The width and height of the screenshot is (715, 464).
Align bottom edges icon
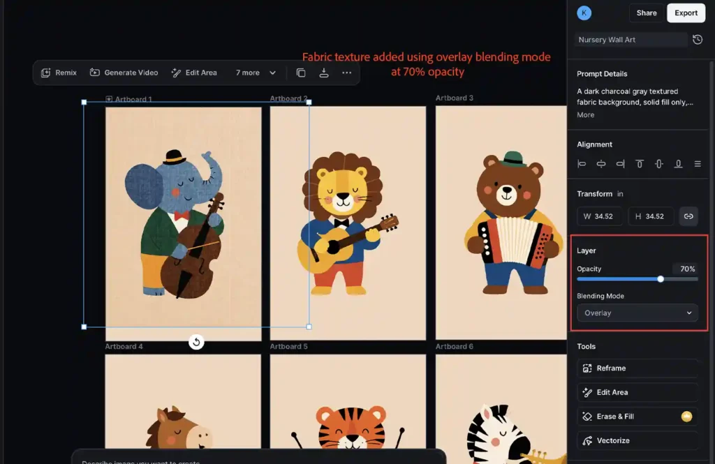678,164
